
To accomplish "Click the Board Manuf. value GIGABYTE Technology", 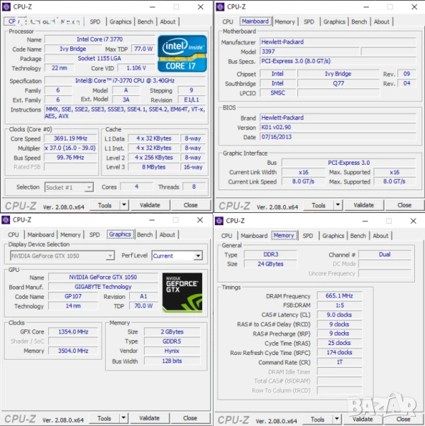I will [x=103, y=287].
